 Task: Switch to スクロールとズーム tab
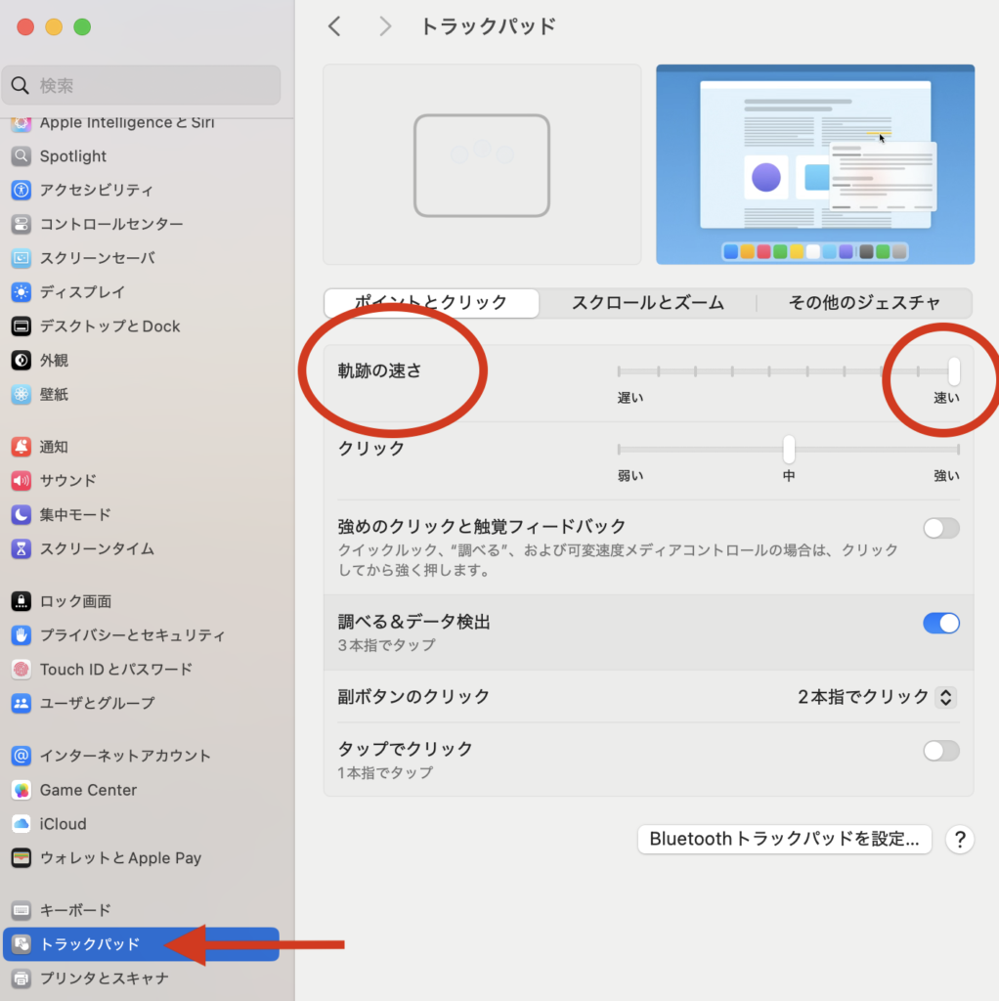tap(647, 303)
